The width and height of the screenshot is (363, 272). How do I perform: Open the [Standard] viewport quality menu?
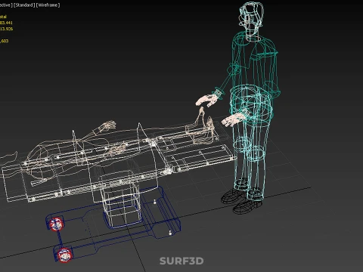(x=24, y=5)
